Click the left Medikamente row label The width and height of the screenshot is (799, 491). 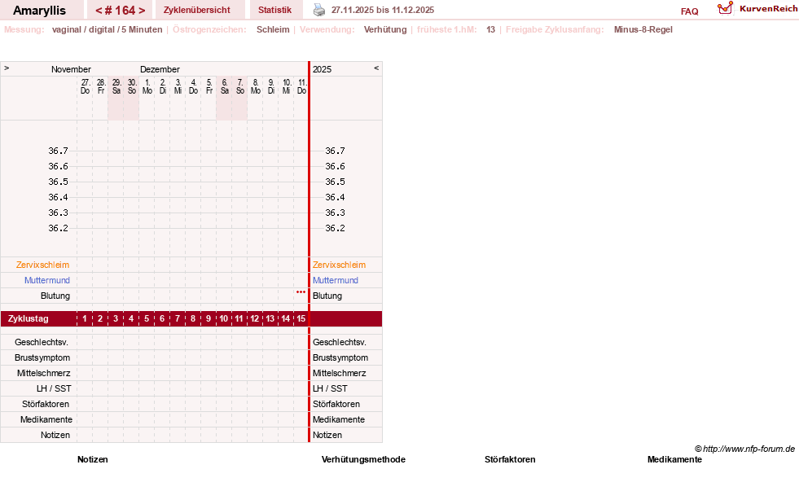coord(46,419)
